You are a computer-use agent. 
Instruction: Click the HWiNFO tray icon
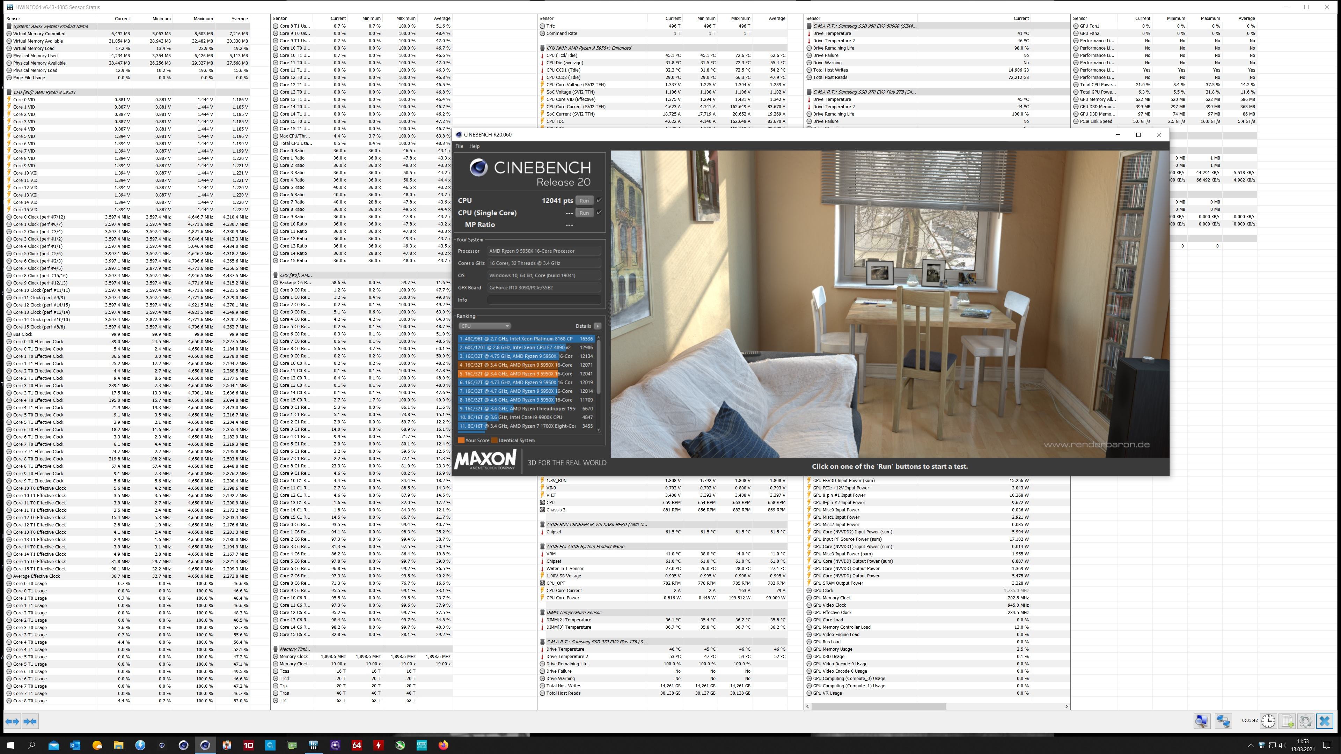point(1261,745)
